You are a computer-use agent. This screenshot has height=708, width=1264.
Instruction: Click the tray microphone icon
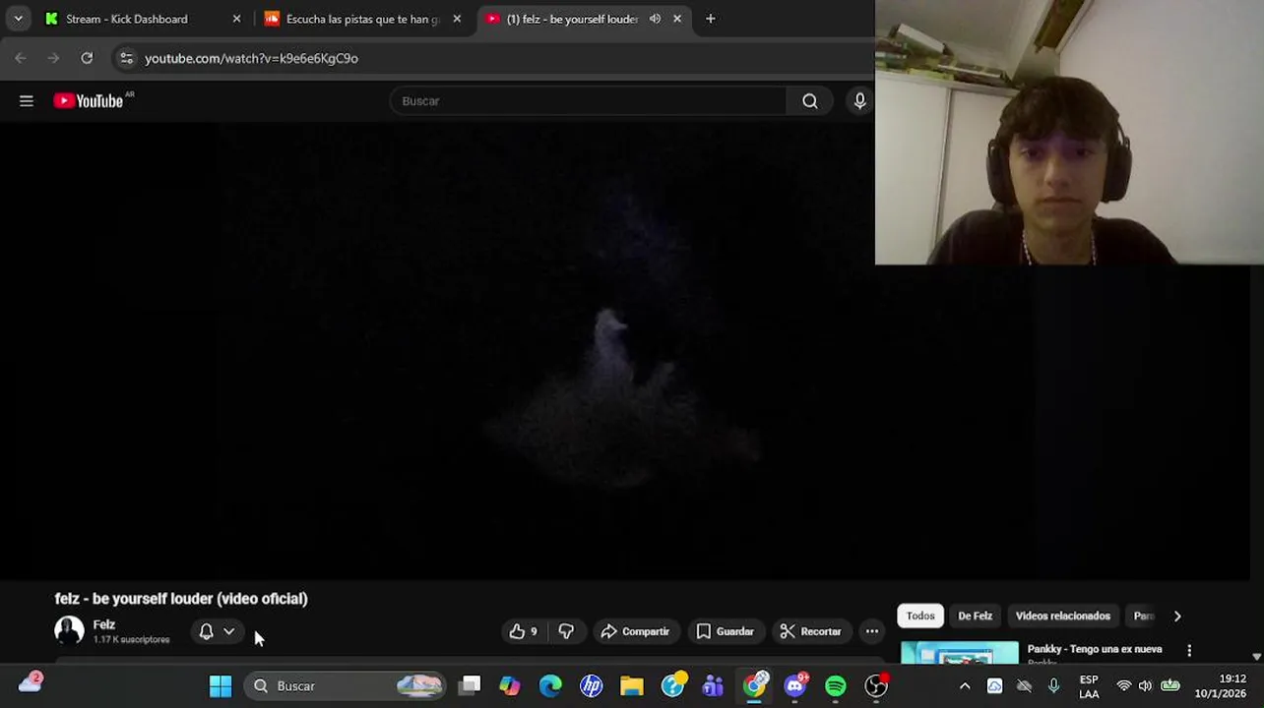click(x=1053, y=685)
